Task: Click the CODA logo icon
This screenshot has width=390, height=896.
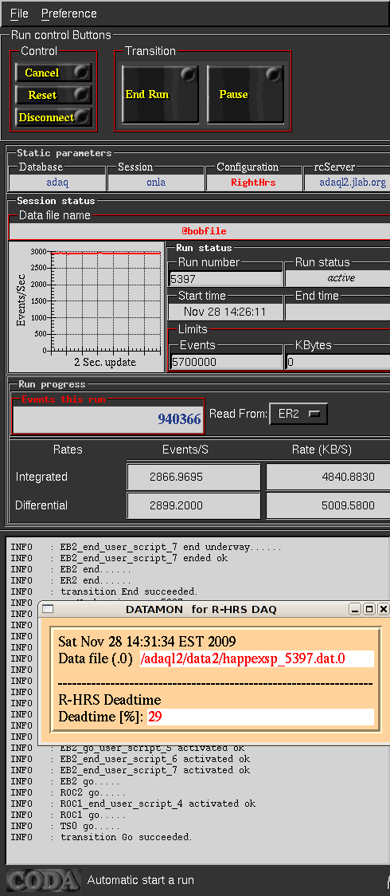Action: (43, 880)
